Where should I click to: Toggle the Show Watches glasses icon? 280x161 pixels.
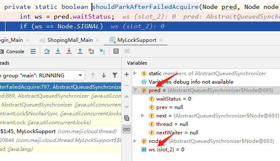click(x=127, y=129)
